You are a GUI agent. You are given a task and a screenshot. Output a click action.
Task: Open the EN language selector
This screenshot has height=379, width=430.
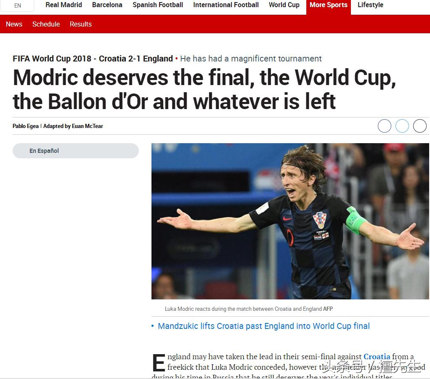point(17,5)
